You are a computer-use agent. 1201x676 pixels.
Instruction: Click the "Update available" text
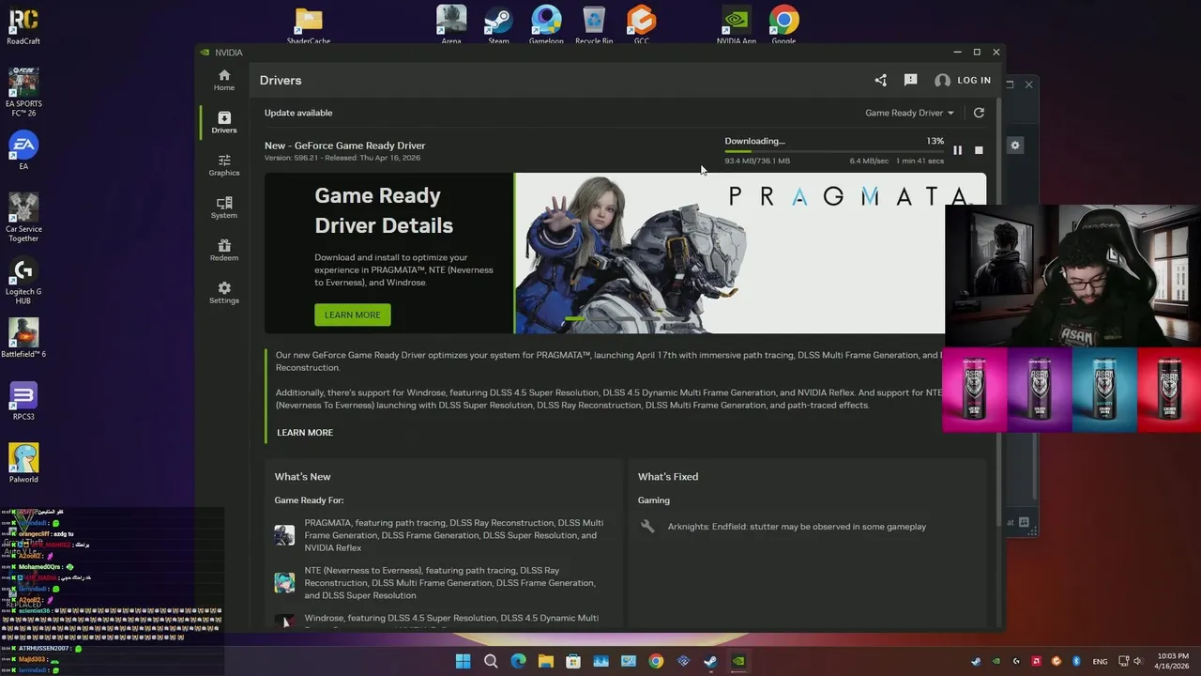[298, 113]
